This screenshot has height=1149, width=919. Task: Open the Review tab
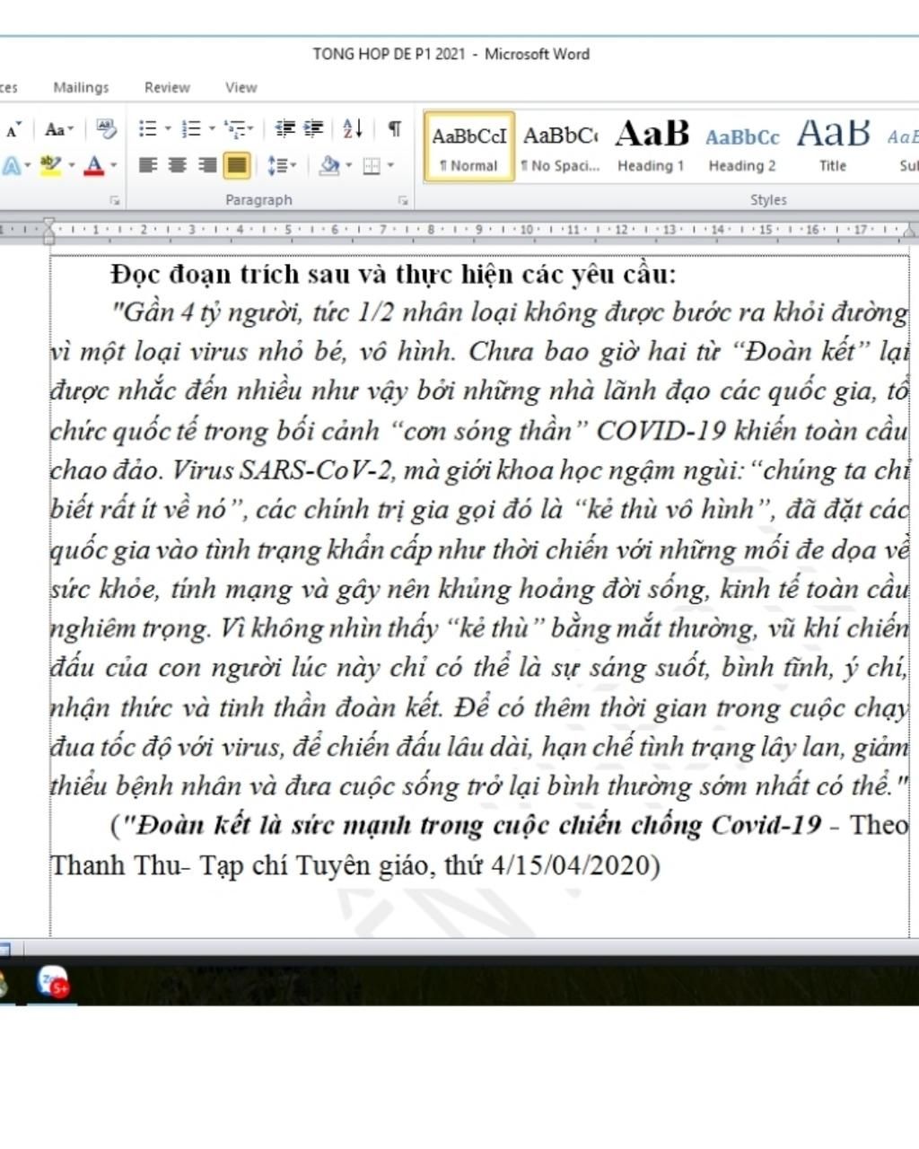coord(167,87)
